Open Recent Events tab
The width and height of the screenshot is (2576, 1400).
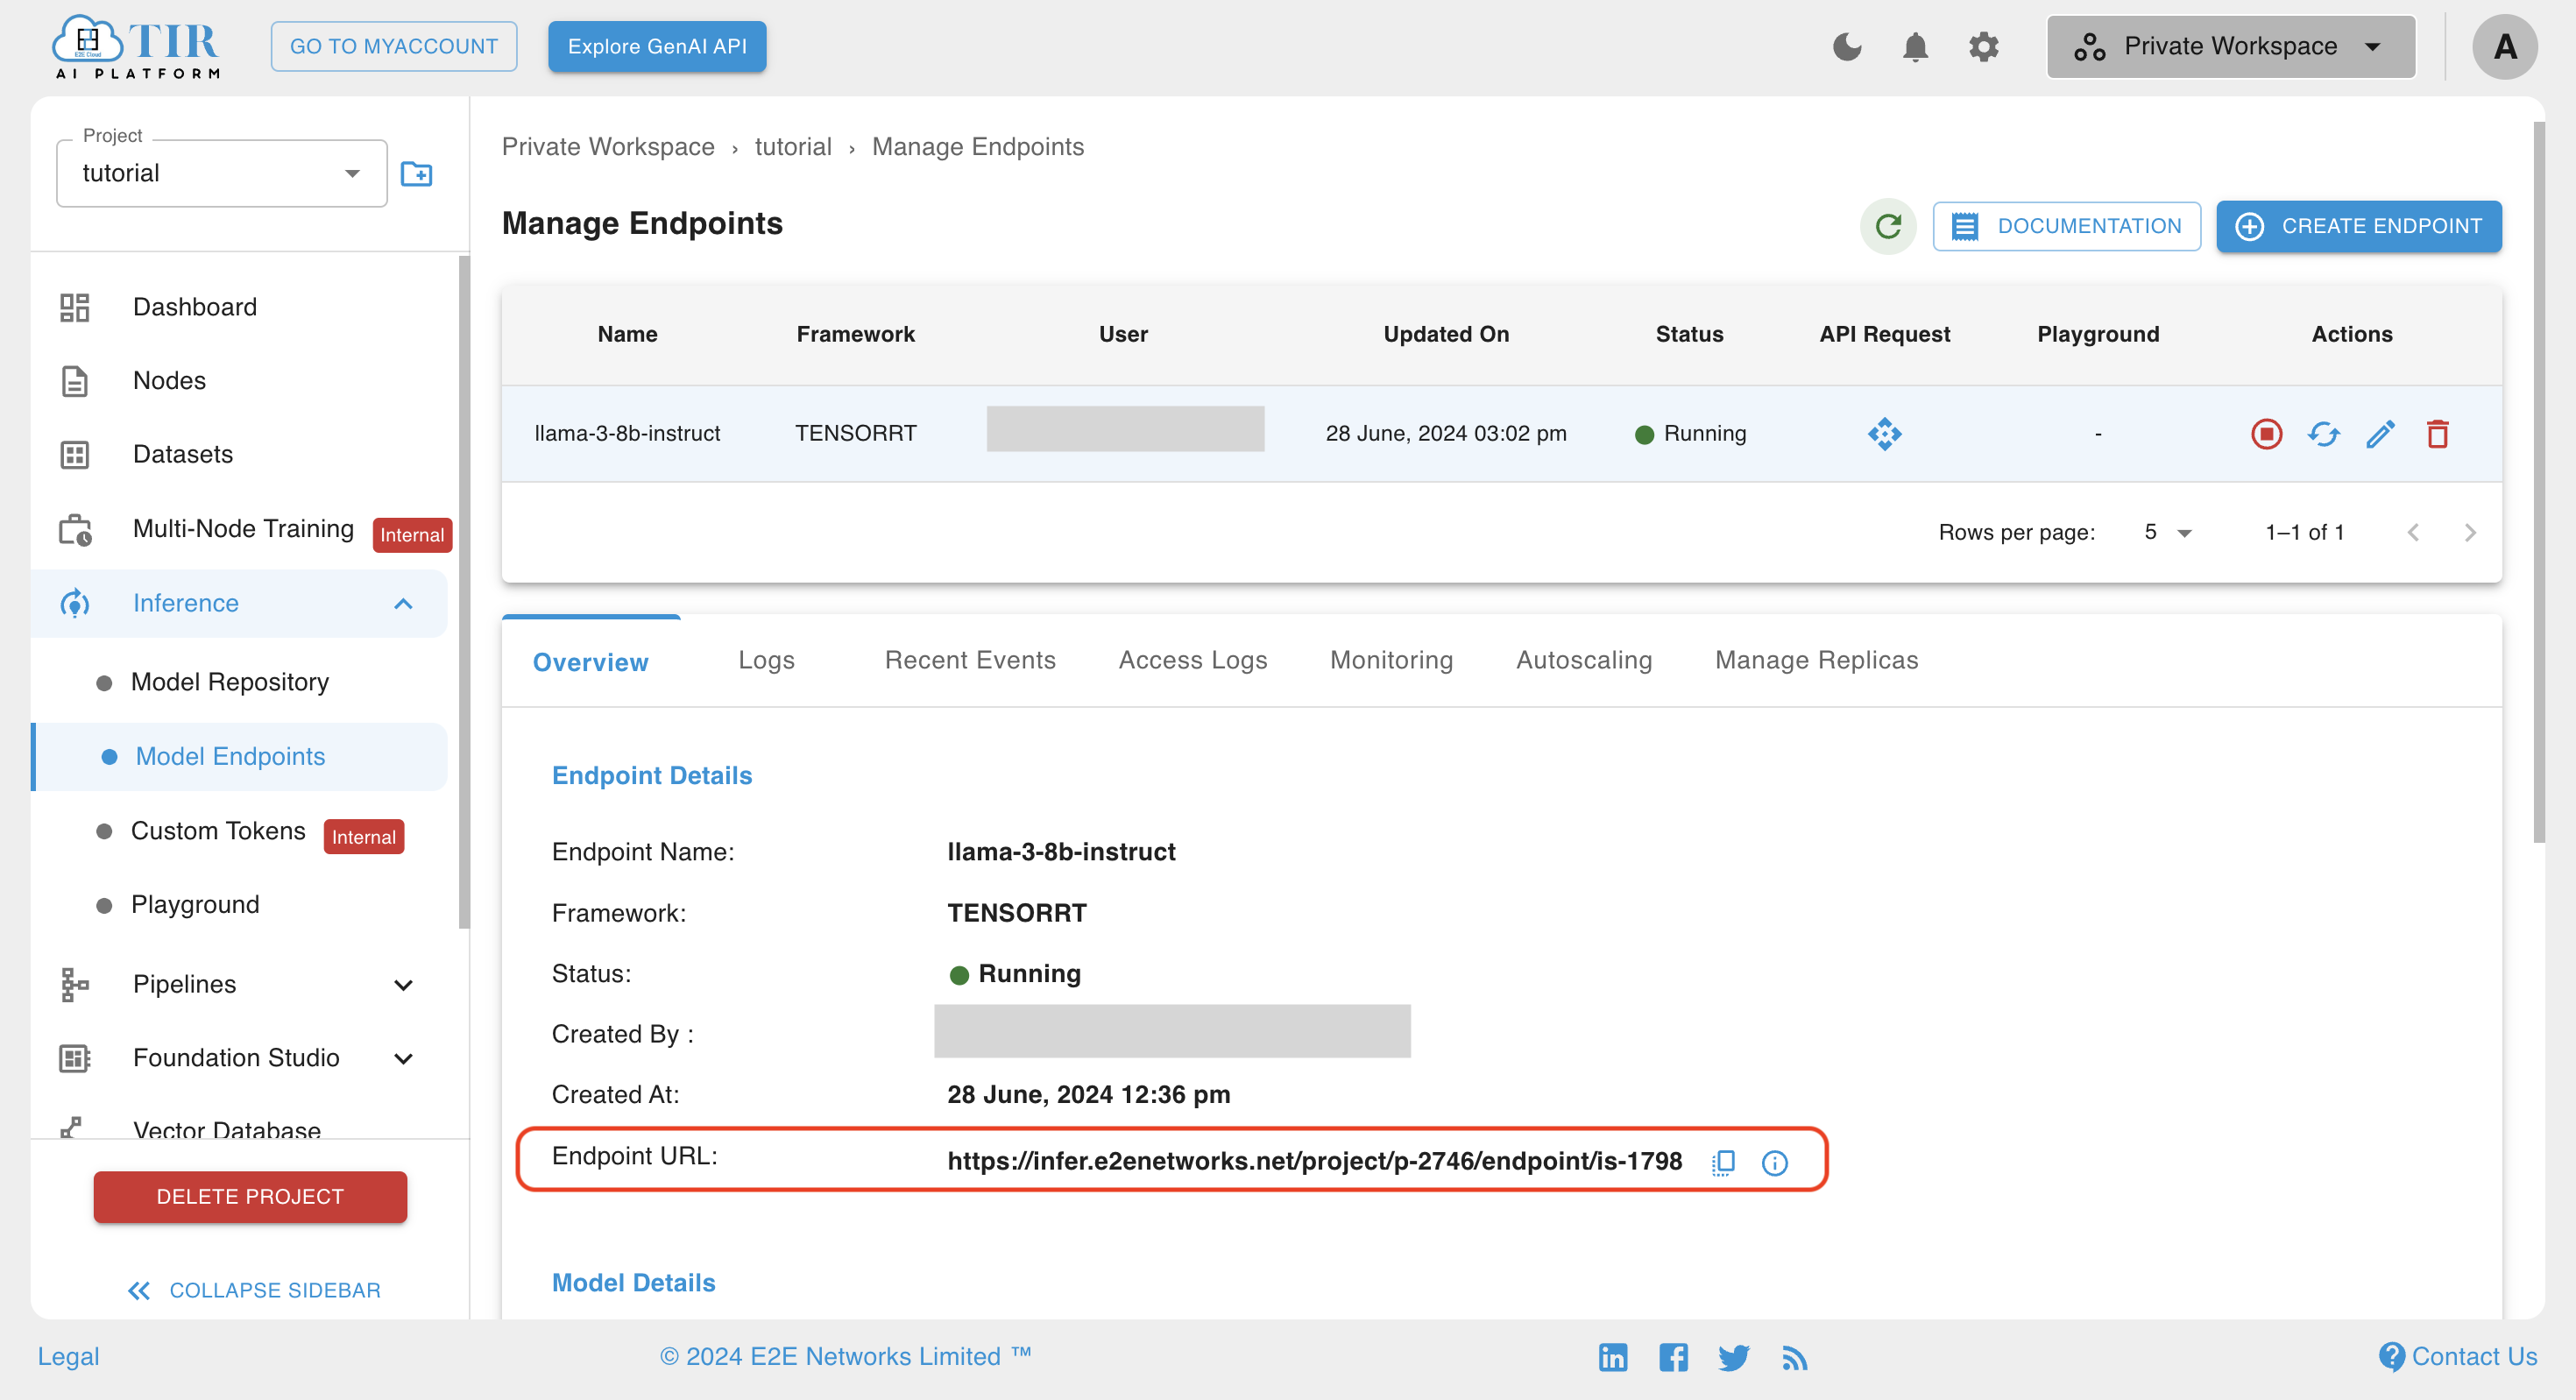pos(969,660)
